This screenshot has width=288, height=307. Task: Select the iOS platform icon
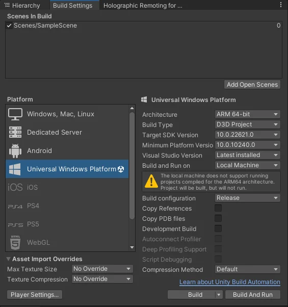tap(15, 187)
